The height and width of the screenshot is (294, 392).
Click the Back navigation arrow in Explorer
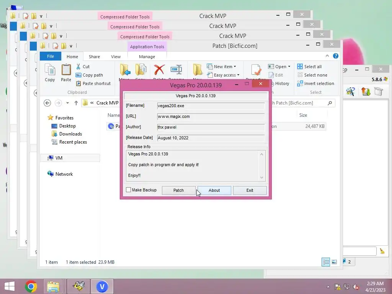(47, 103)
